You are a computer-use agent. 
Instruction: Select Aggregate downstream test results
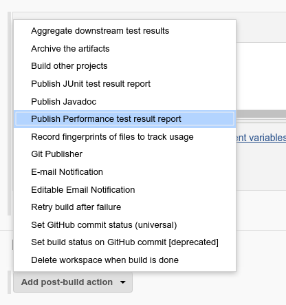tap(124, 31)
